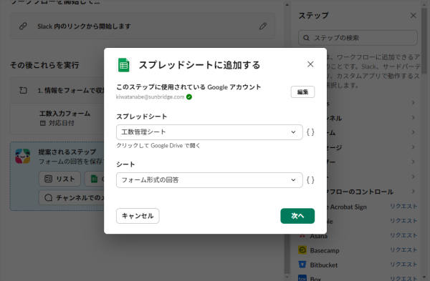
Task: Click the link icon beside Slack 内のリンクから開始します
Action: [23, 26]
